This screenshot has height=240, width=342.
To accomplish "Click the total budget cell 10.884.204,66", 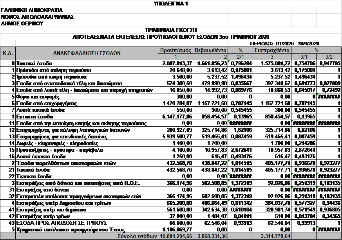I will [x=176, y=236].
